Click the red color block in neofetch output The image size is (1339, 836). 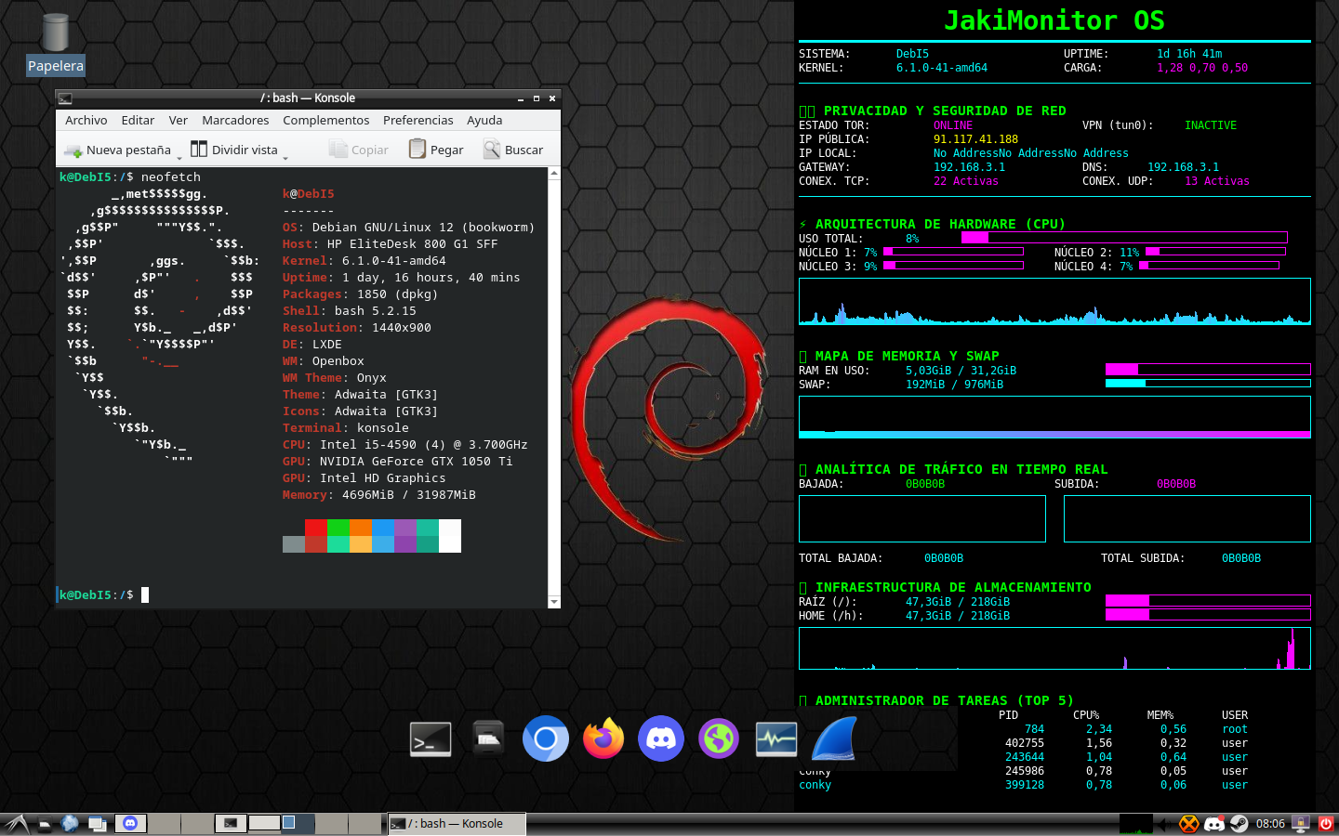pos(316,528)
